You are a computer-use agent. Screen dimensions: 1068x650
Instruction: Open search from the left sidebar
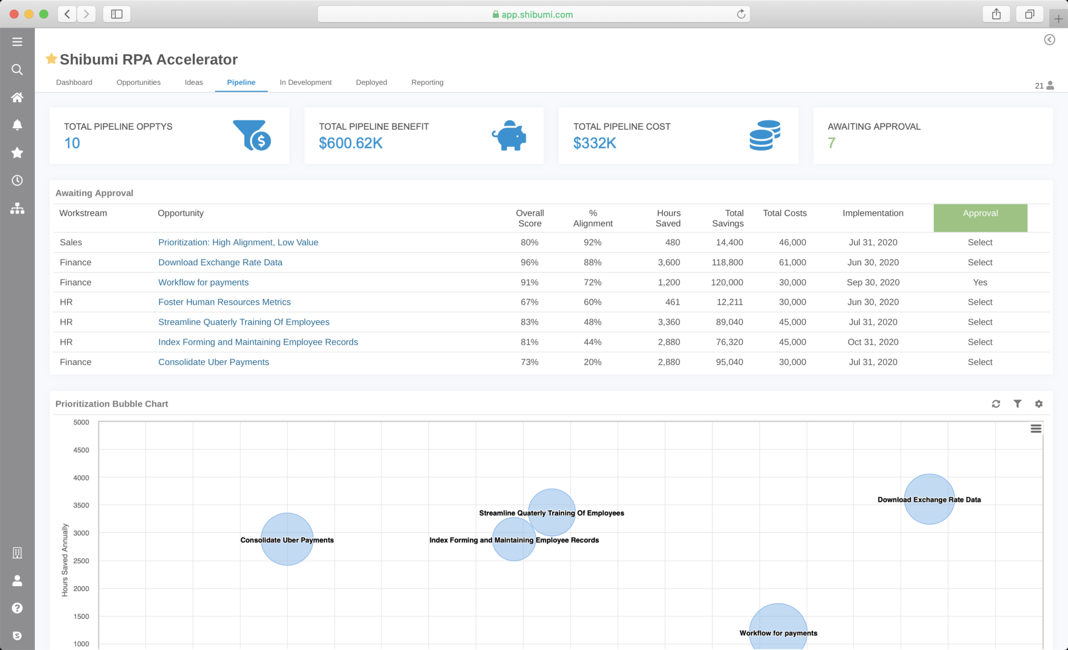click(17, 69)
